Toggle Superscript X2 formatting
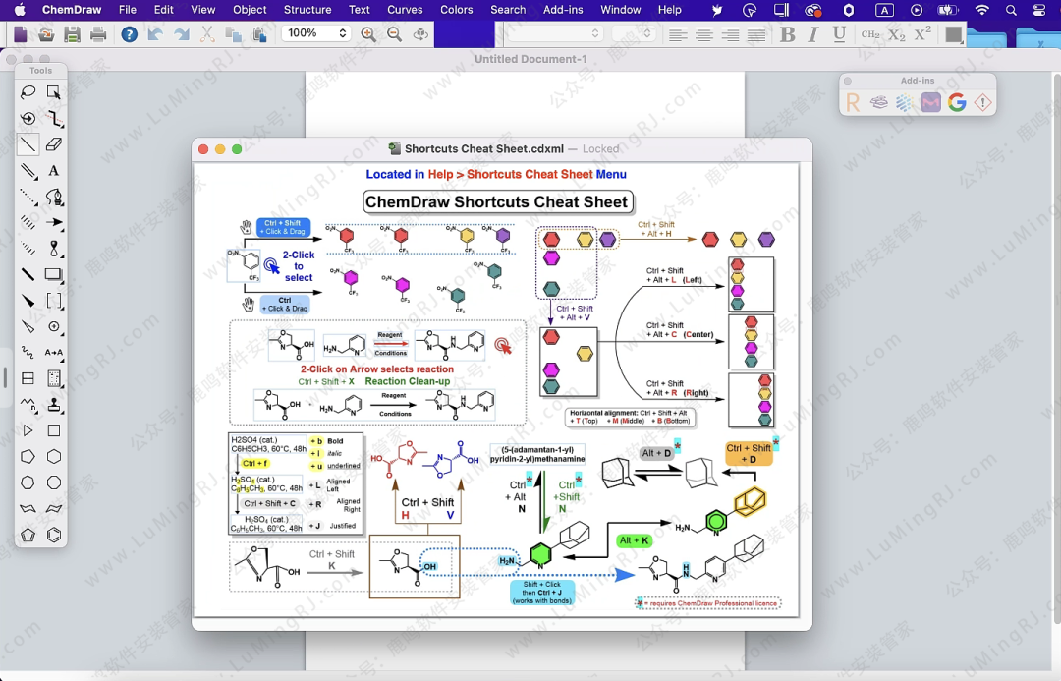This screenshot has width=1061, height=681. [x=922, y=33]
